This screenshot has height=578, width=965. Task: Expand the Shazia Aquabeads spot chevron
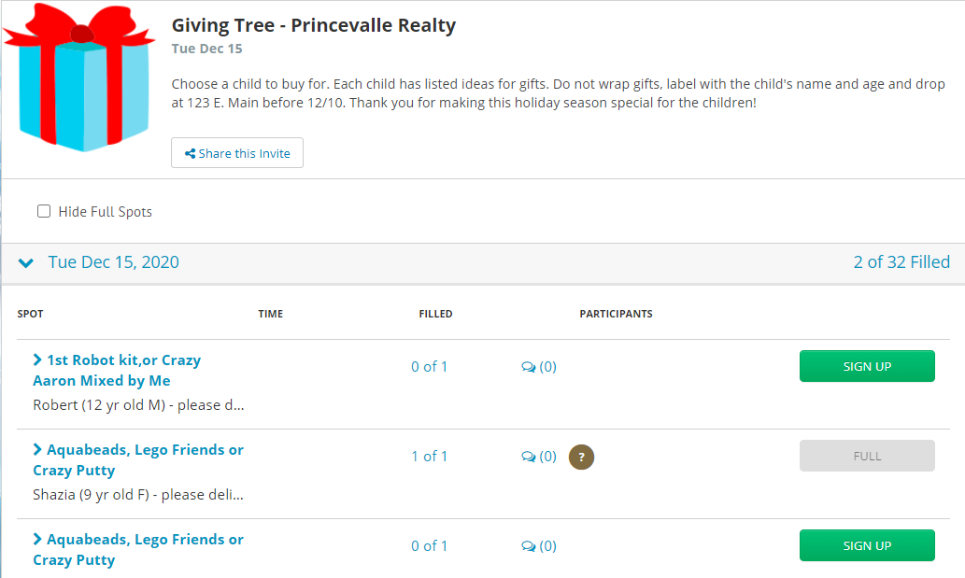pyautogui.click(x=37, y=449)
